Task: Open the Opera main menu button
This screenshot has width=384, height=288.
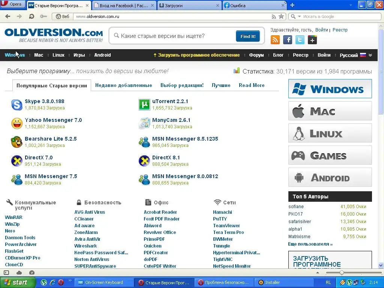Action: click(13, 4)
